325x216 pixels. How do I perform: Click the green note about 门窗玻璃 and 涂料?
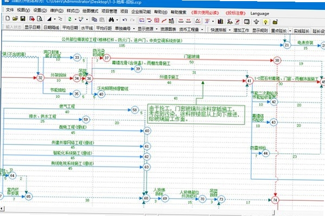(196, 114)
